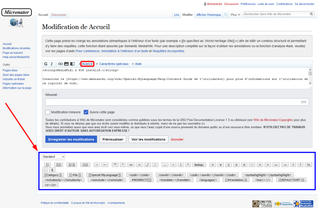
Task: Expand the Plus actions menu
Action: pyautogui.click(x=235, y=15)
